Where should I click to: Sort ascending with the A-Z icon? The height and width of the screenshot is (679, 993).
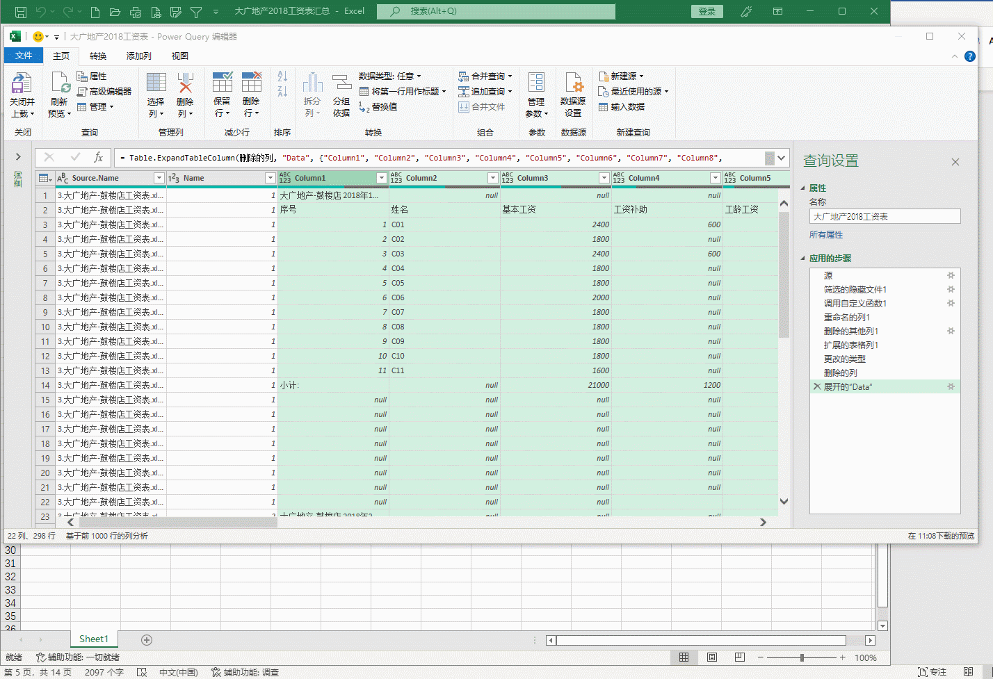point(282,76)
